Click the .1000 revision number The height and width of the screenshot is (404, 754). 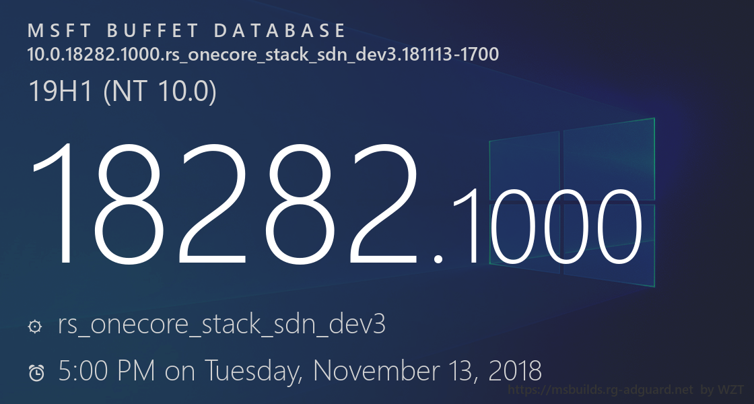539,226
